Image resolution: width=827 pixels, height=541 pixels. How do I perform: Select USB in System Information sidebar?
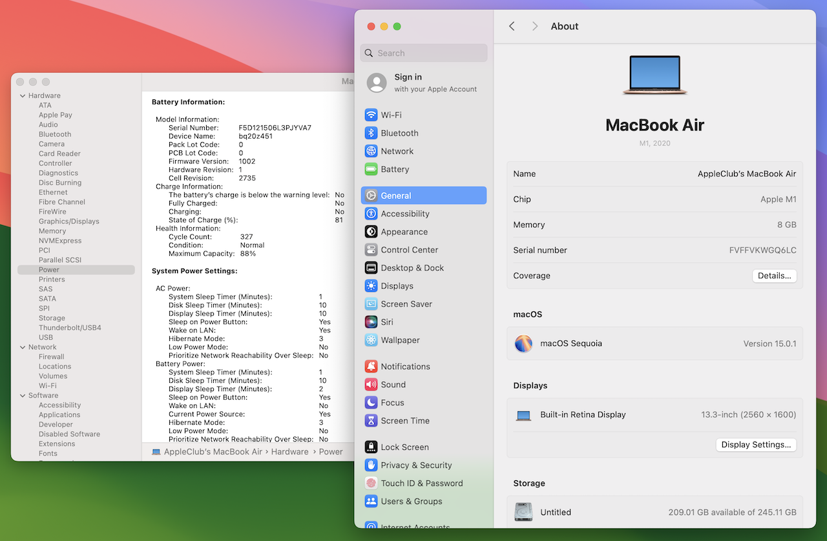[46, 338]
